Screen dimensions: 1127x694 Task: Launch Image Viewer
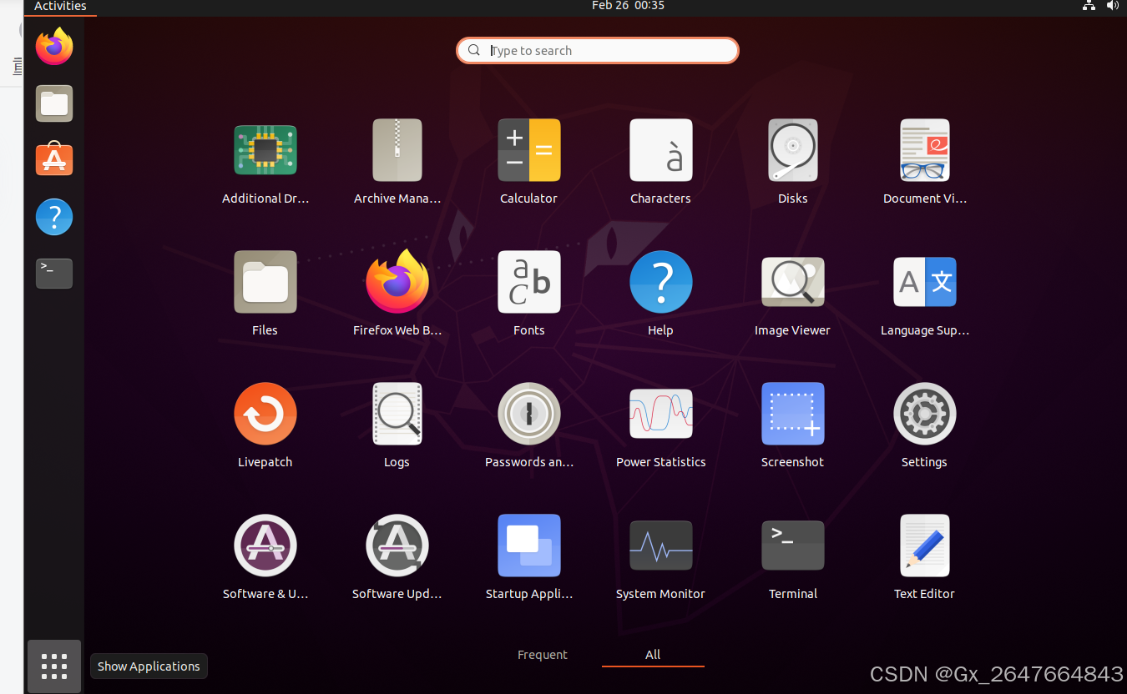click(792, 282)
